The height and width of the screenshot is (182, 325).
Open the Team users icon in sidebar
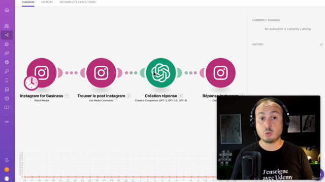coord(7,26)
